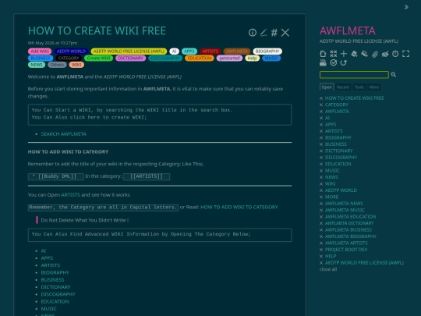The image size is (421, 316).
Task: Switch to the Recent sidebar tab
Action: (x=343, y=87)
